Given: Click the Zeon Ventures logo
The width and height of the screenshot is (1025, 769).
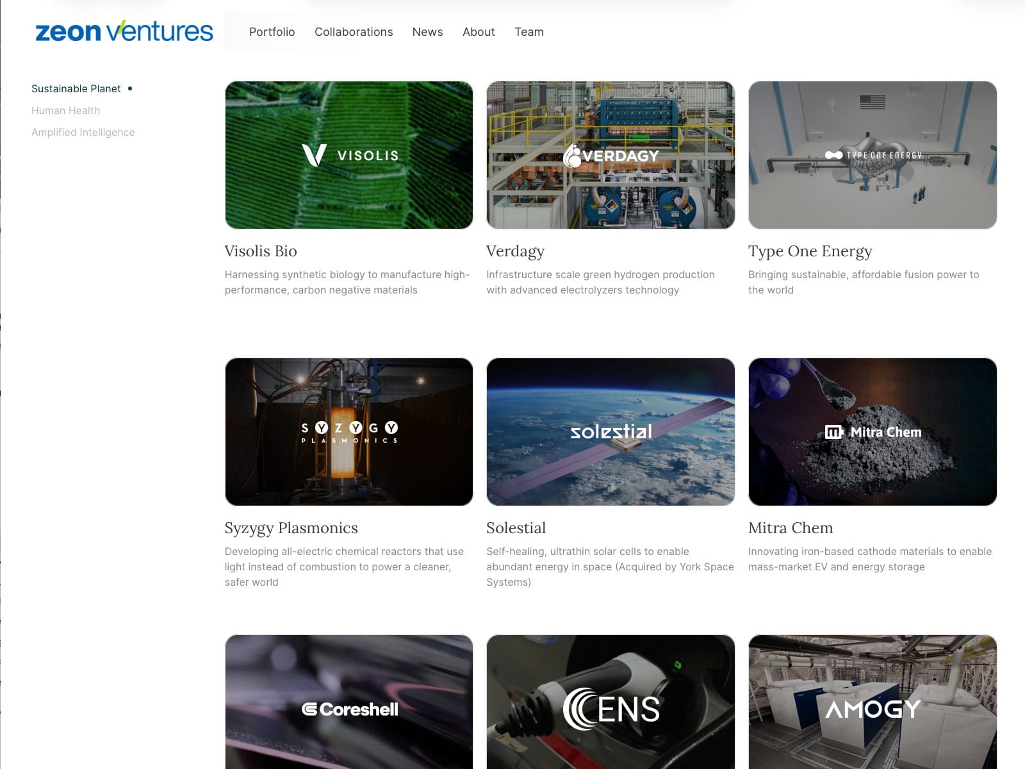Looking at the screenshot, I should point(124,31).
